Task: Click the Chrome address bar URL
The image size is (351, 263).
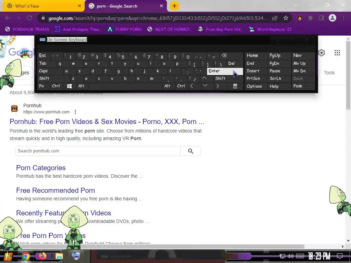Action: [157, 18]
